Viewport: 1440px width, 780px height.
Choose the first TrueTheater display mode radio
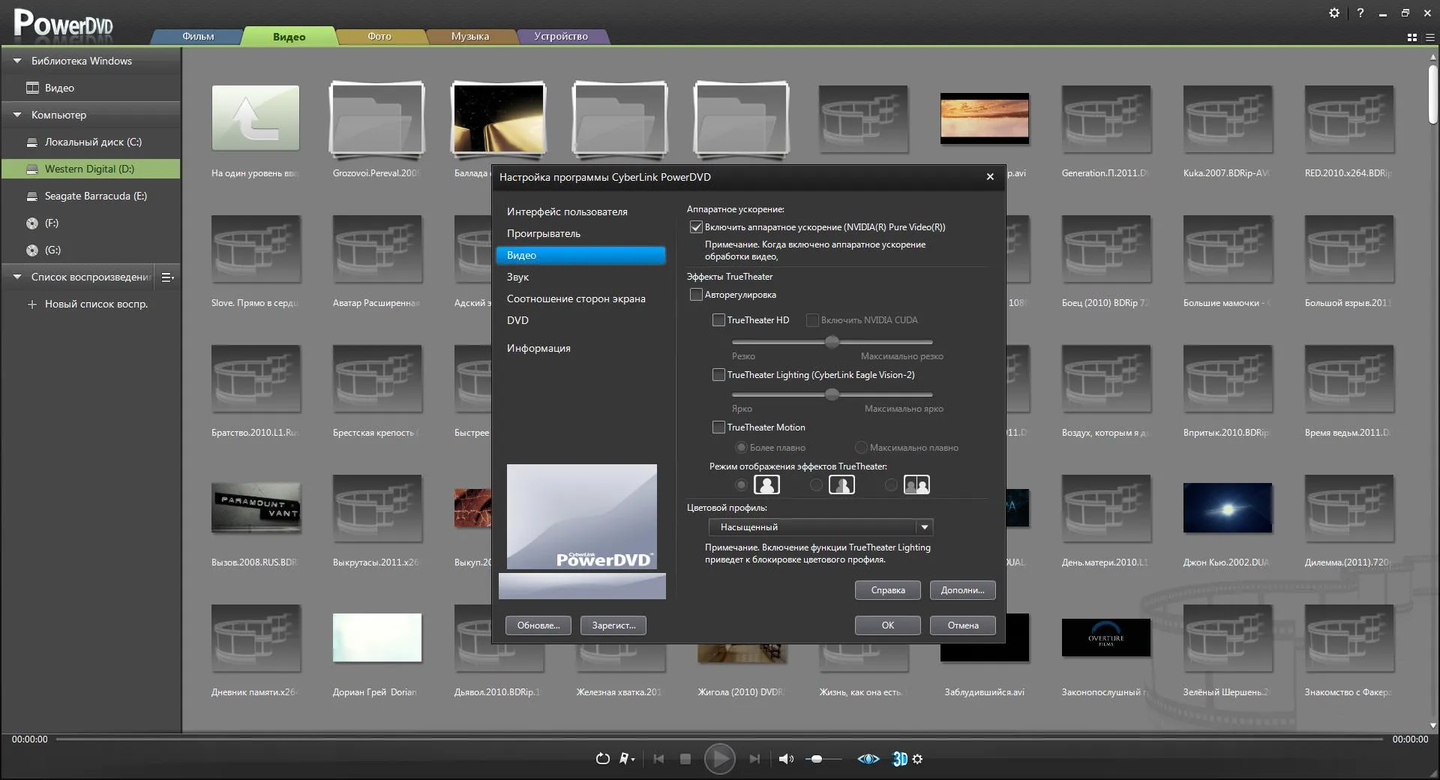click(x=741, y=485)
